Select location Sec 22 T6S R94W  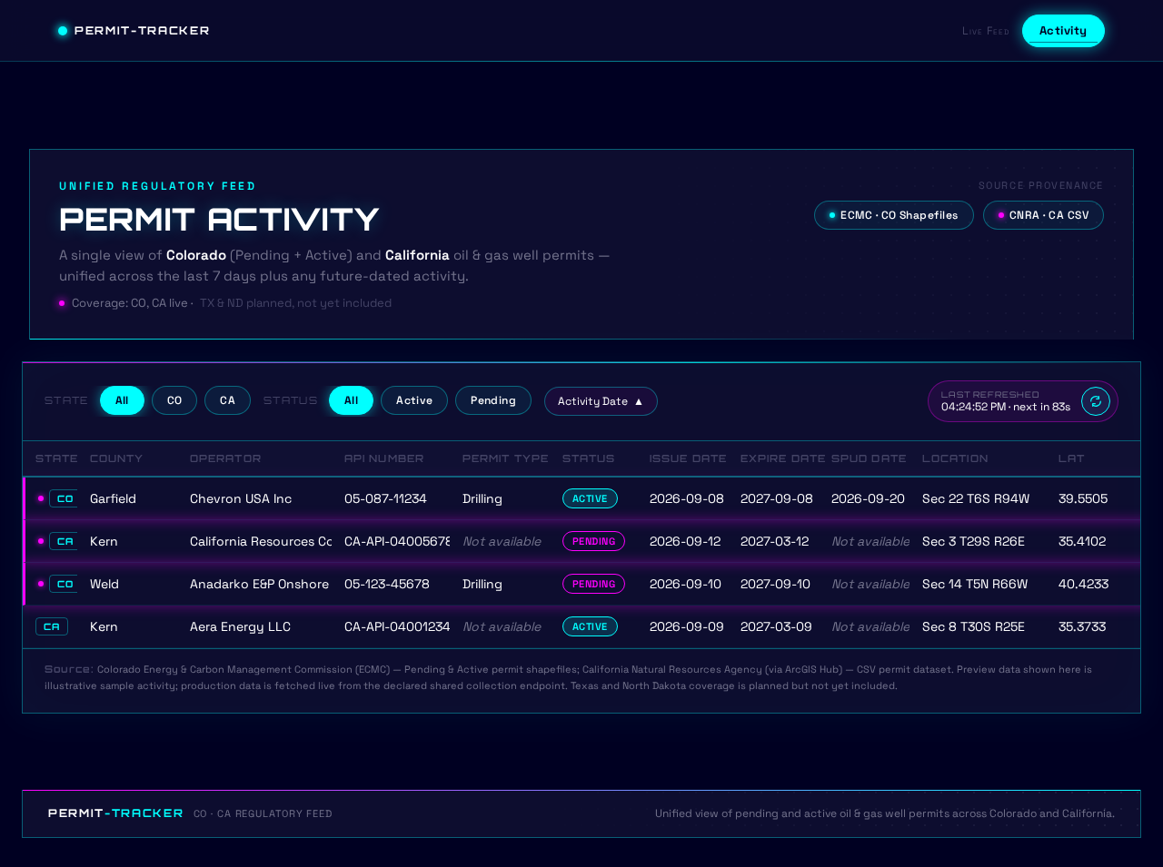(x=976, y=498)
